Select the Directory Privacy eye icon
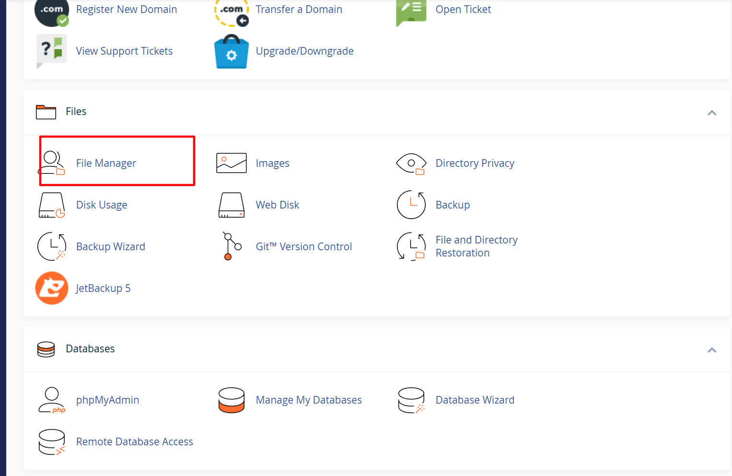The height and width of the screenshot is (476, 732). click(411, 163)
